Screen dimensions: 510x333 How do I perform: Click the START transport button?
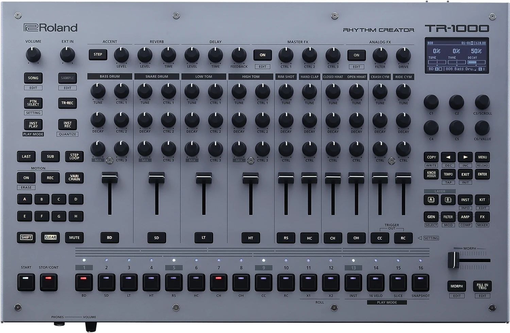coord(26,282)
